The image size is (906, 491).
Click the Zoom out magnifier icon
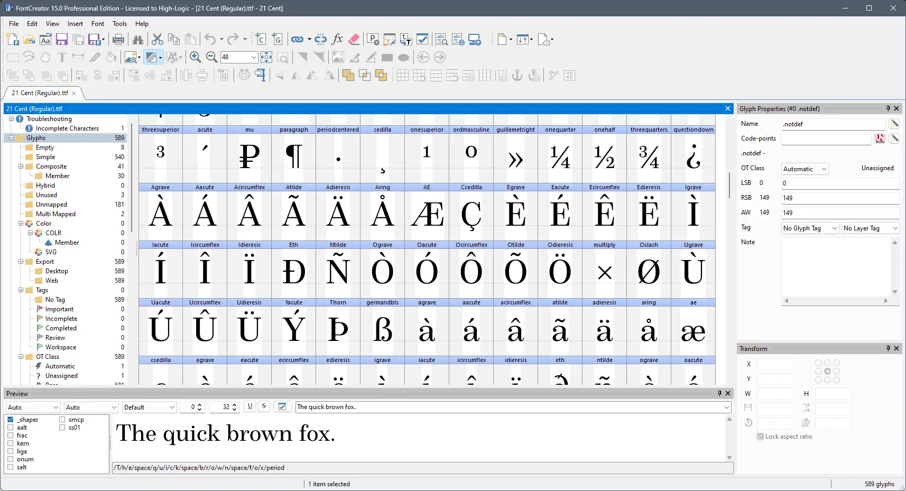pyautogui.click(x=211, y=58)
